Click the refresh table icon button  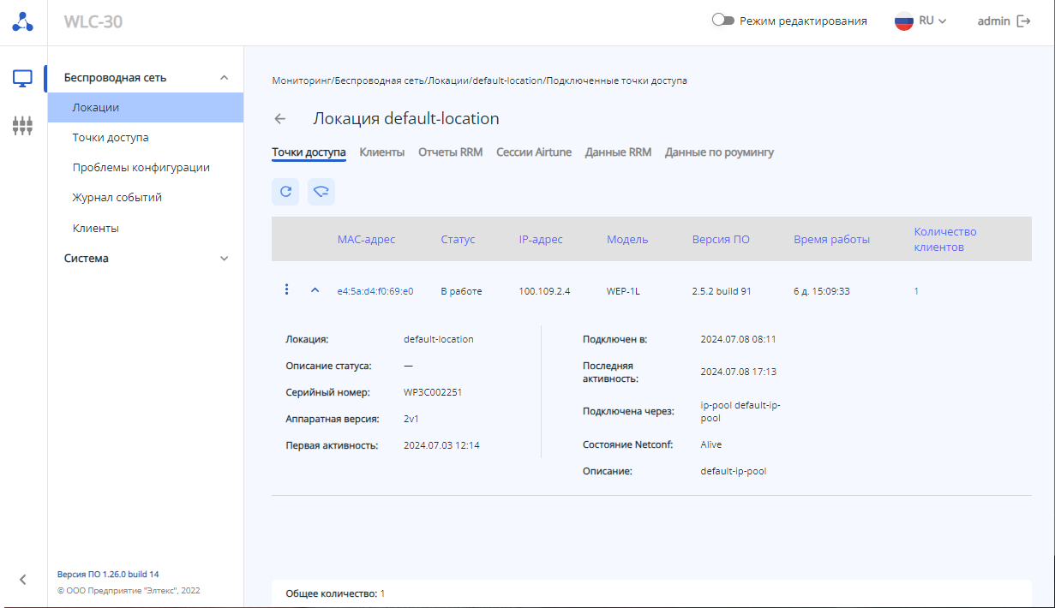(285, 192)
